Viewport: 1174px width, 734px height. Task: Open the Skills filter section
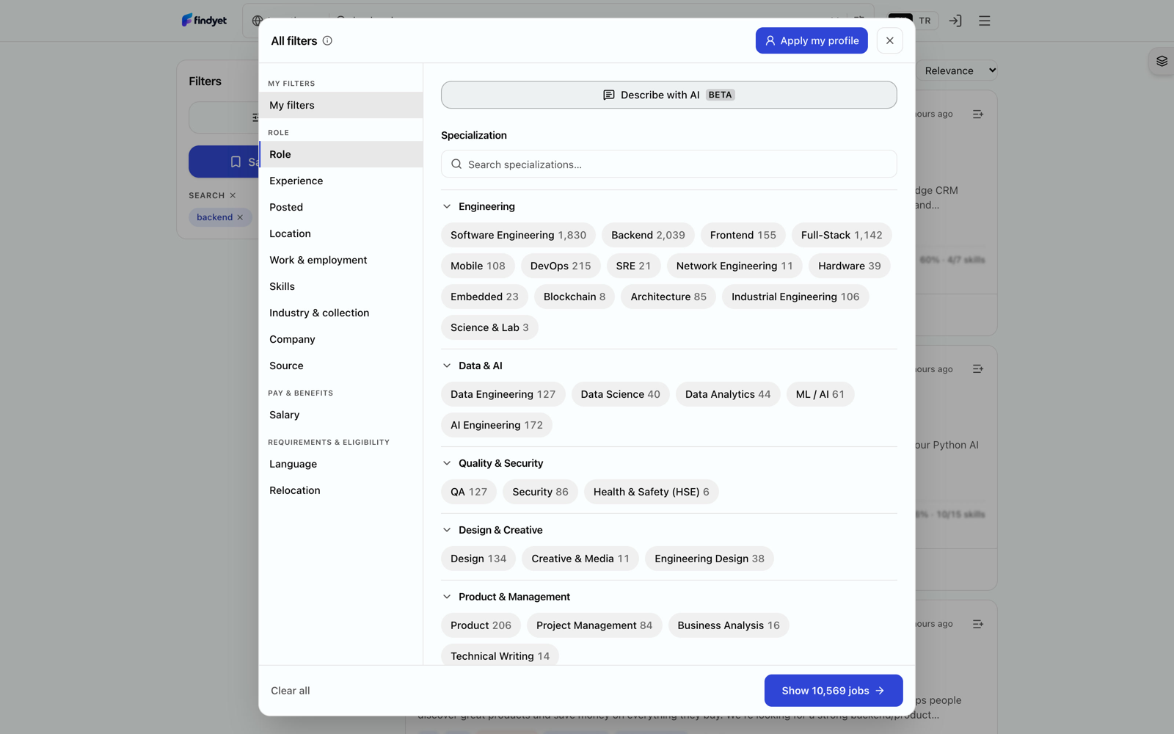coord(340,286)
